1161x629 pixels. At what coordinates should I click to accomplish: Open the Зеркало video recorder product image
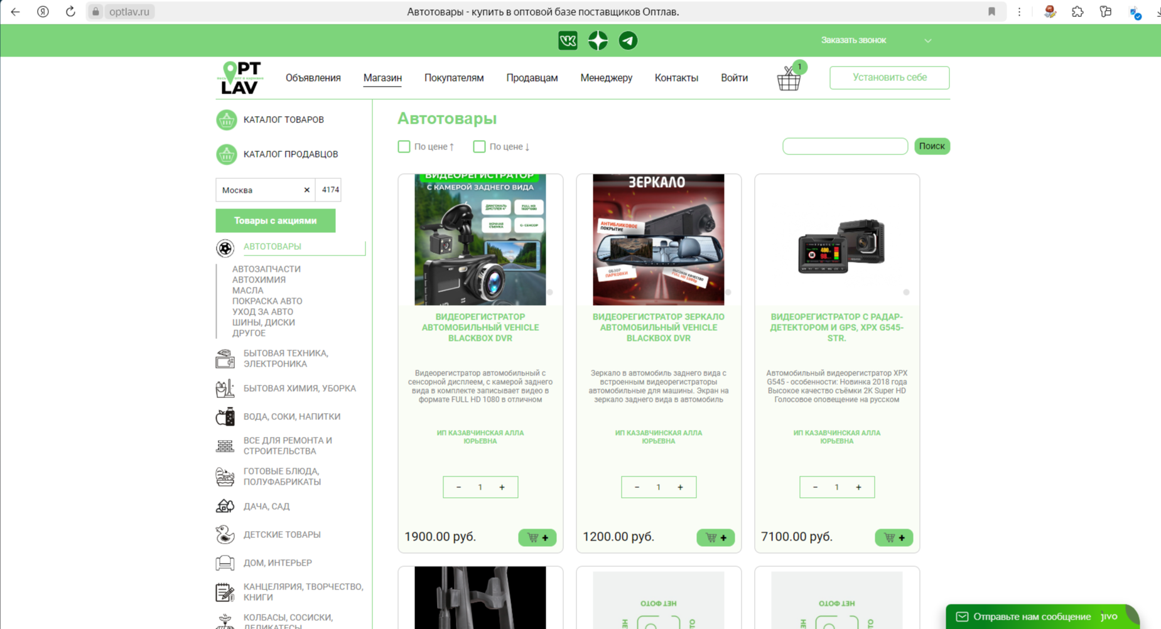tap(659, 240)
